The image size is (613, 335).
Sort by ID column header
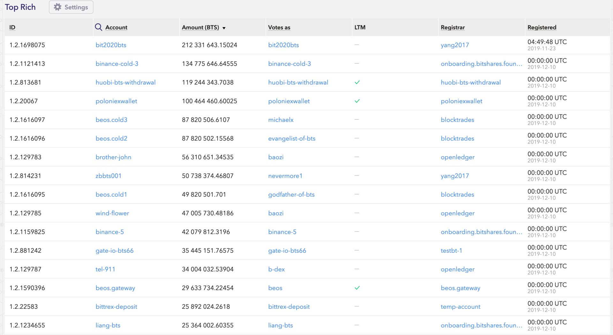[12, 27]
